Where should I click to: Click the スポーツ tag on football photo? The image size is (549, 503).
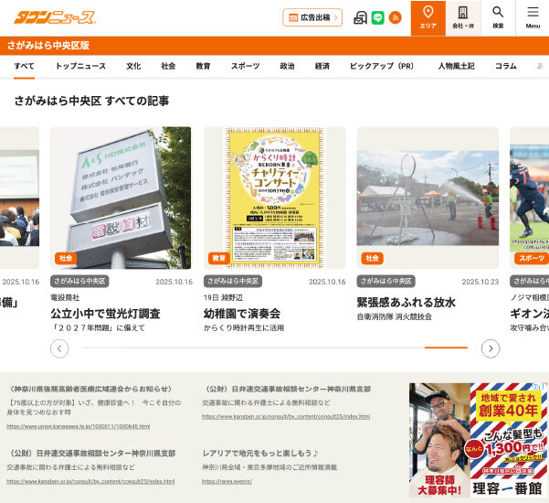(532, 258)
